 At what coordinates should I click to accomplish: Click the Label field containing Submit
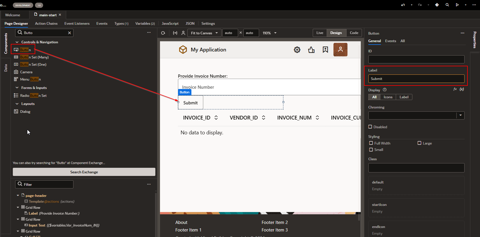pos(416,79)
